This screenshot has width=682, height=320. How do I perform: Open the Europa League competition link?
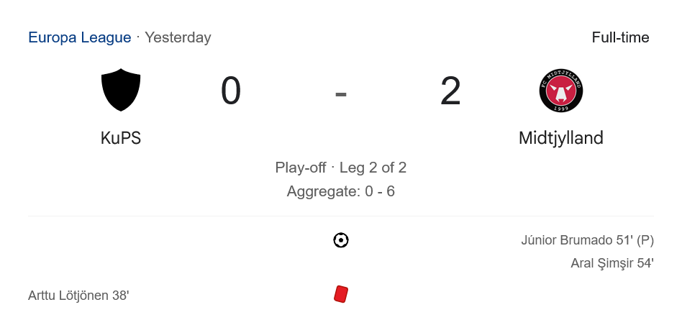[79, 37]
